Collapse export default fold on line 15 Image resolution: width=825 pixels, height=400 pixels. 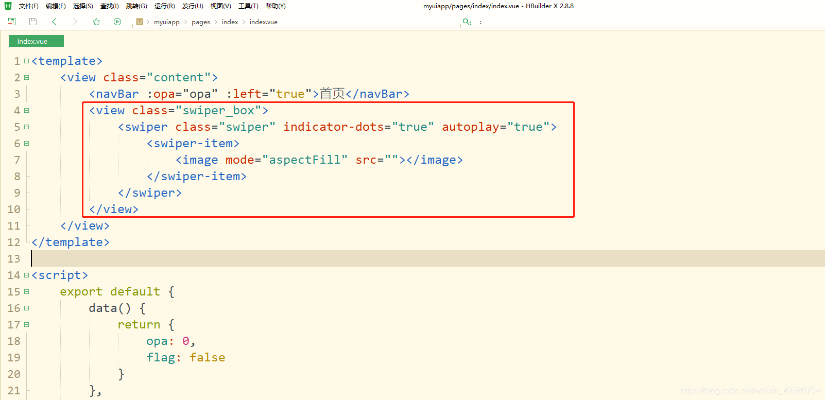tap(27, 292)
